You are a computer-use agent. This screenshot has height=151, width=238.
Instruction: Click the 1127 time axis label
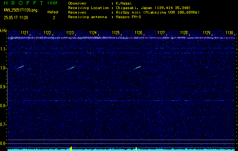tap(161, 32)
